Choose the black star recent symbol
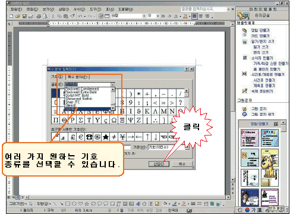290x214 pixels. point(106,137)
